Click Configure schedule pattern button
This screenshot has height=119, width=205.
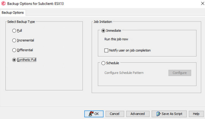pyautogui.click(x=180, y=73)
